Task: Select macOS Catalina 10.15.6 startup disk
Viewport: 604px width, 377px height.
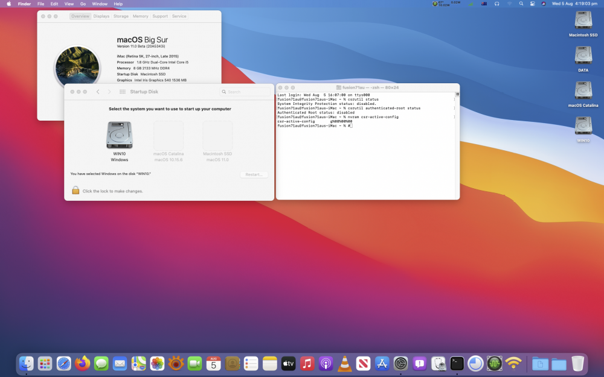Action: coord(169,141)
